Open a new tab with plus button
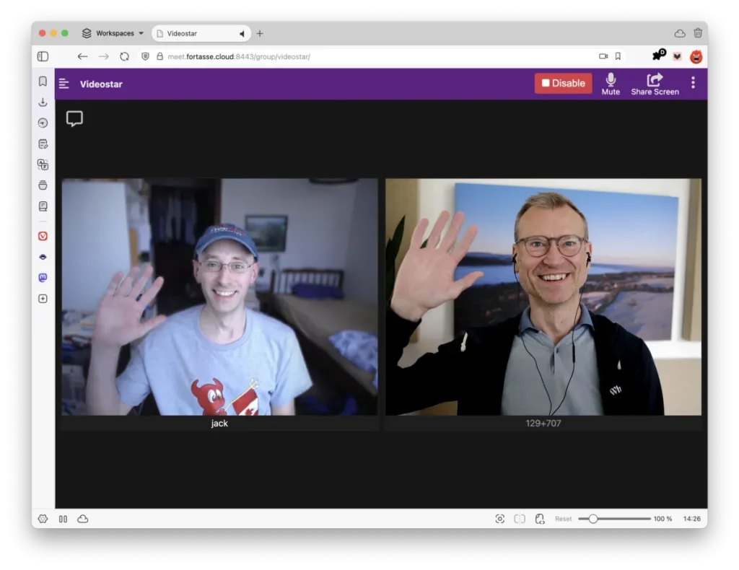This screenshot has height=570, width=739. [x=260, y=33]
